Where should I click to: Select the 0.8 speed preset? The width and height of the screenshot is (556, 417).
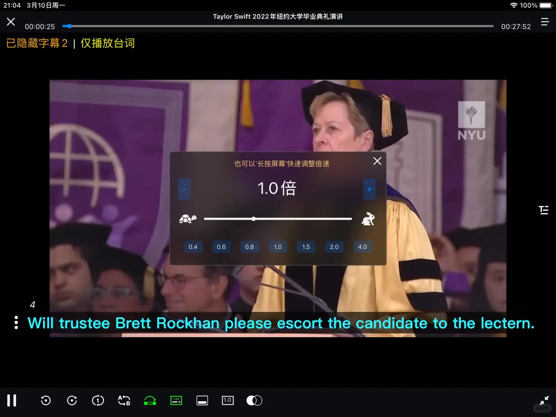[x=249, y=247]
